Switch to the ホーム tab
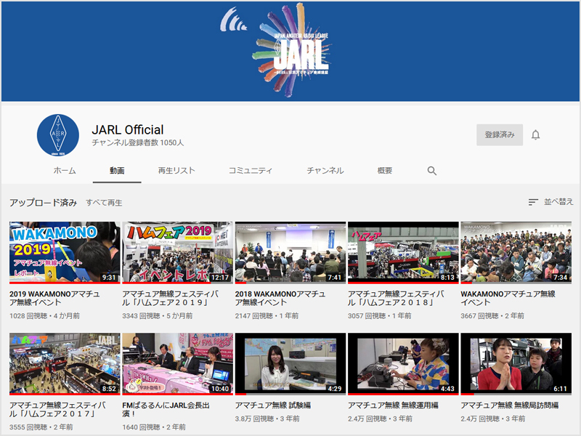The width and height of the screenshot is (581, 436). (65, 171)
